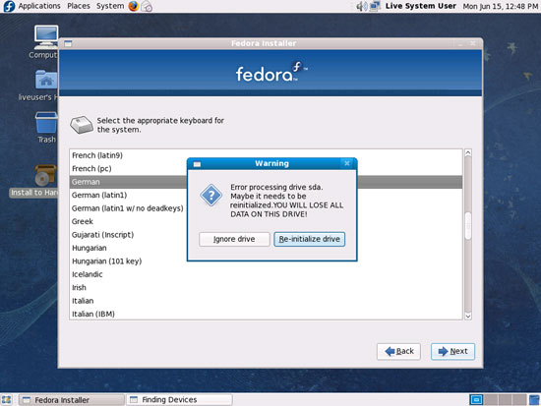Open the mail launcher icon in the panel
541x406 pixels.
click(147, 6)
